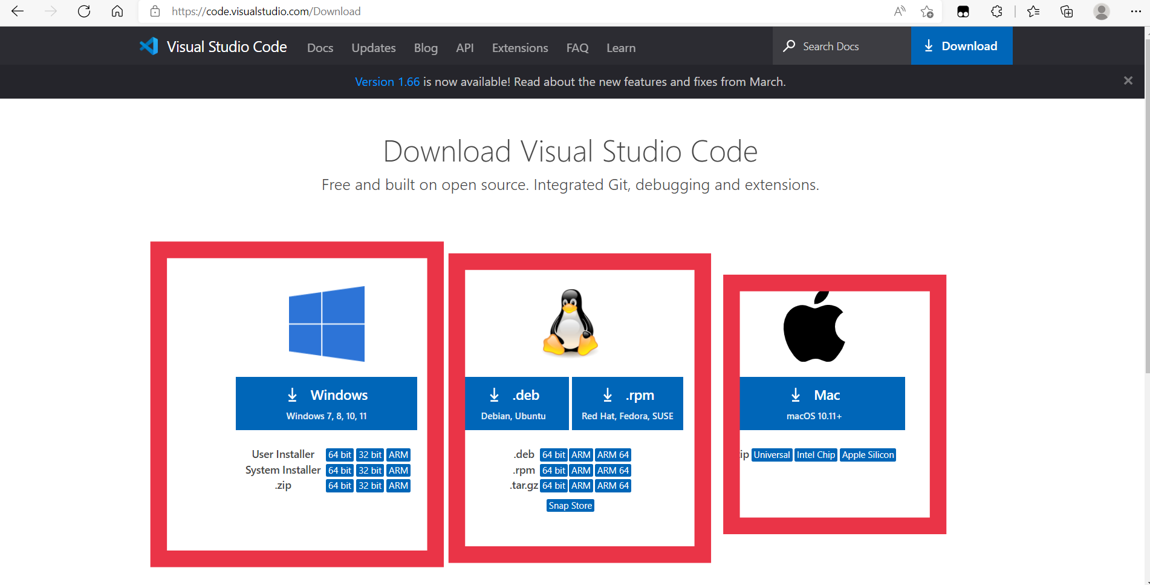Open the Collections icon
The height and width of the screenshot is (585, 1150).
coord(1067,11)
